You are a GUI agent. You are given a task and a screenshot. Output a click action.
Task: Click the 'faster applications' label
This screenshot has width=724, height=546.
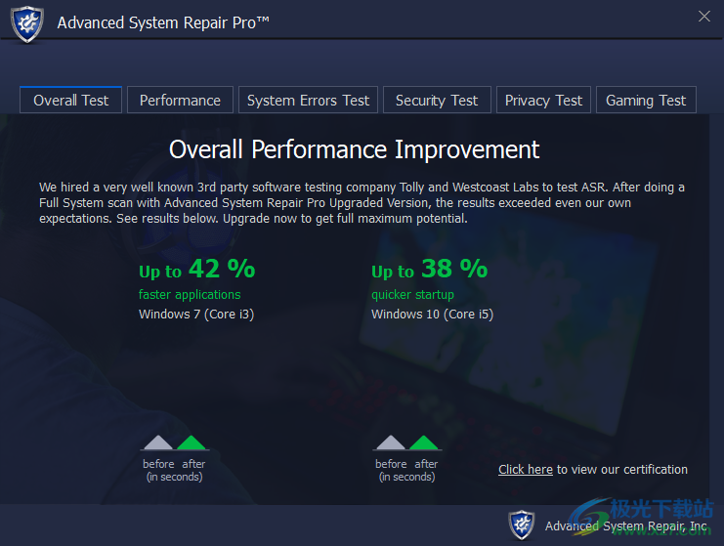(x=190, y=294)
